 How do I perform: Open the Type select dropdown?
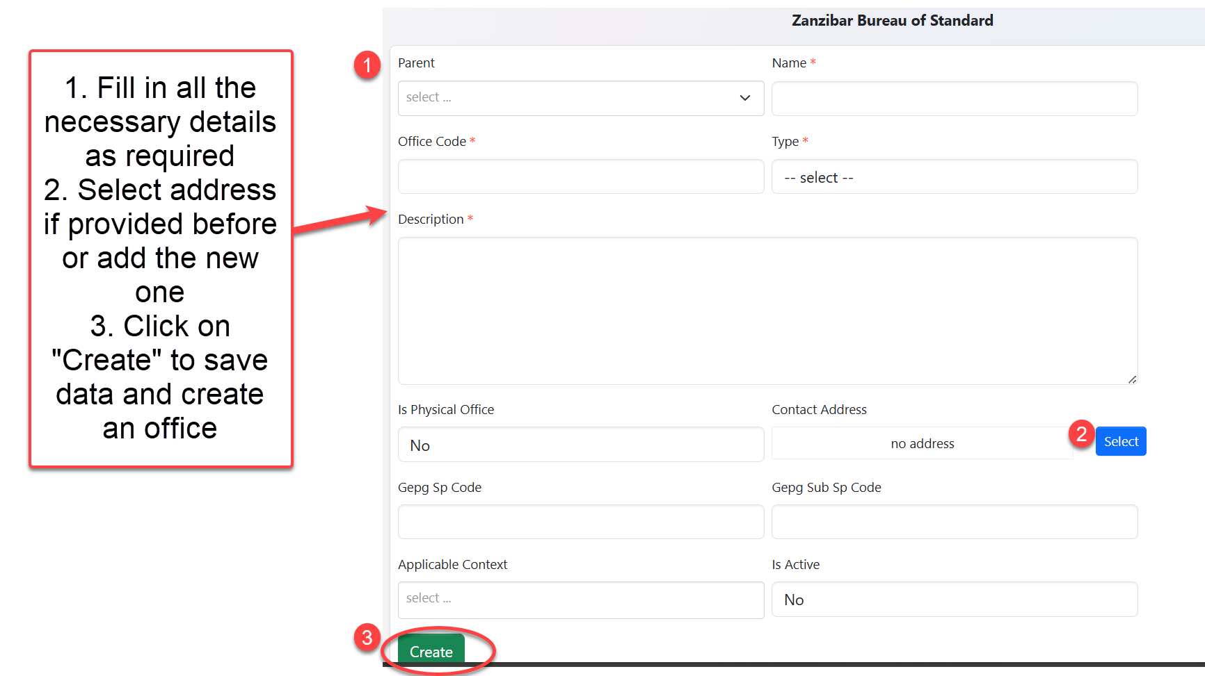[954, 177]
